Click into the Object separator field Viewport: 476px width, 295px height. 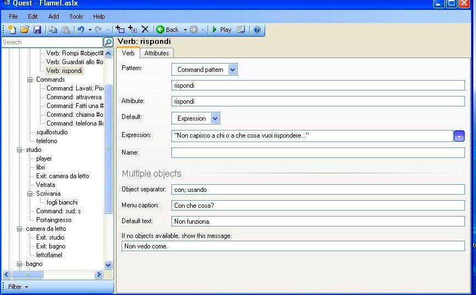[318, 190]
